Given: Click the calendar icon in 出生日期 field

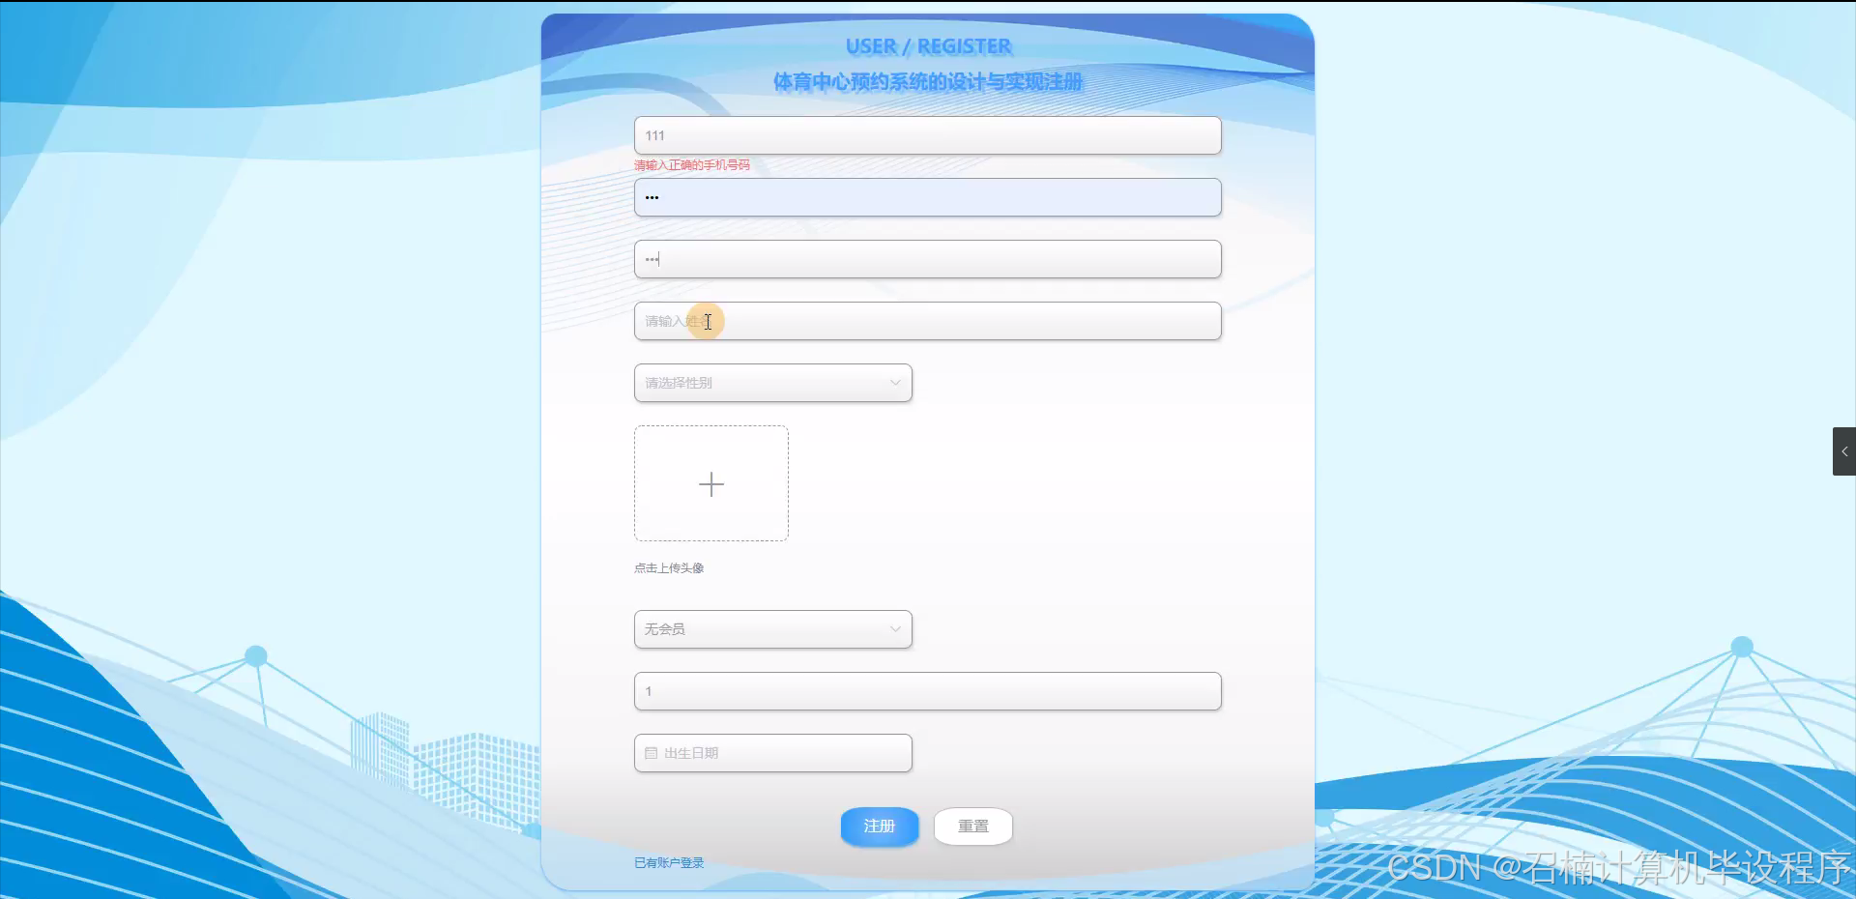Looking at the screenshot, I should click(x=651, y=752).
